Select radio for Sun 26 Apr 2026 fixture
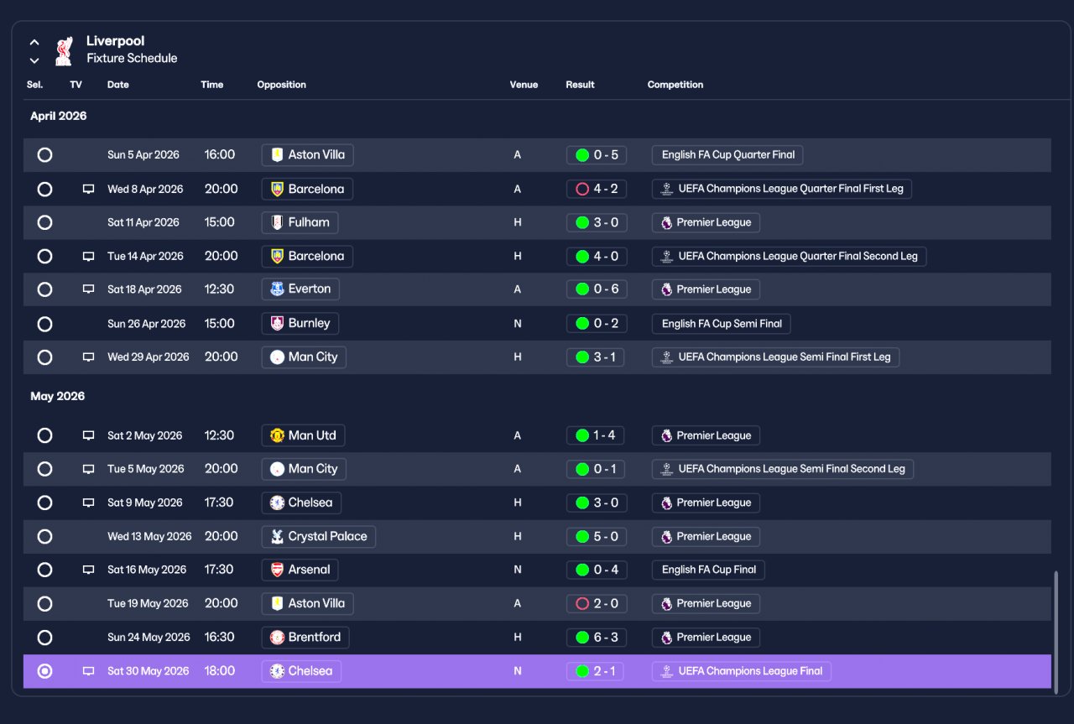Image resolution: width=1074 pixels, height=724 pixels. 44,324
